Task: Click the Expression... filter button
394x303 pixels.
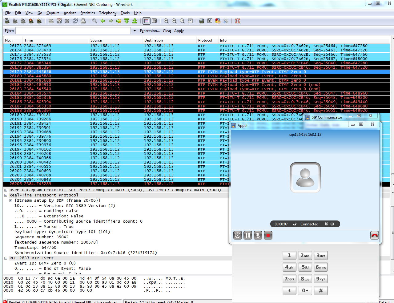Action: 150,31
